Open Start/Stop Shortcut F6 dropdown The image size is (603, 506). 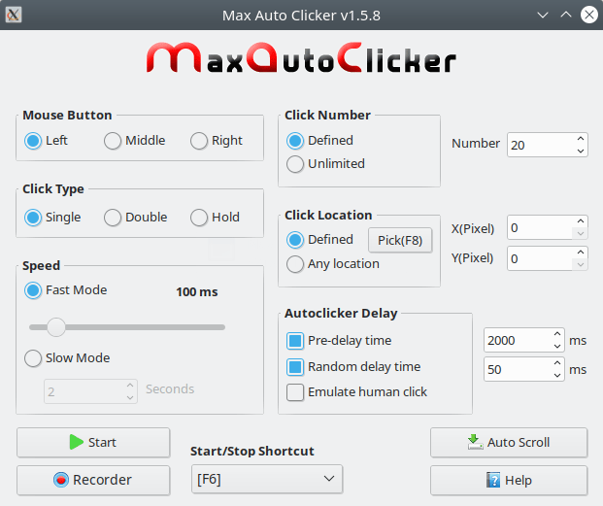(267, 479)
